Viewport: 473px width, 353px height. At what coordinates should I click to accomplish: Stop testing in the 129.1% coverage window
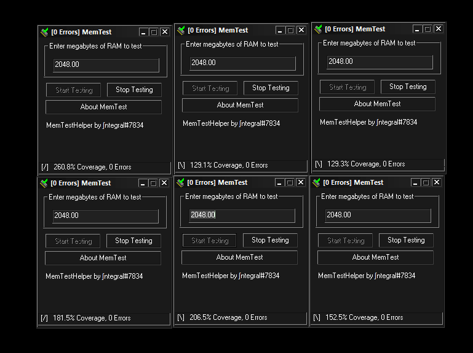tap(271, 88)
